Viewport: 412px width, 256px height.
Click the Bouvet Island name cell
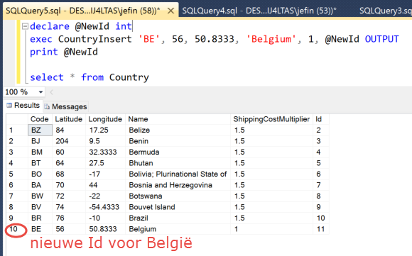(x=178, y=207)
